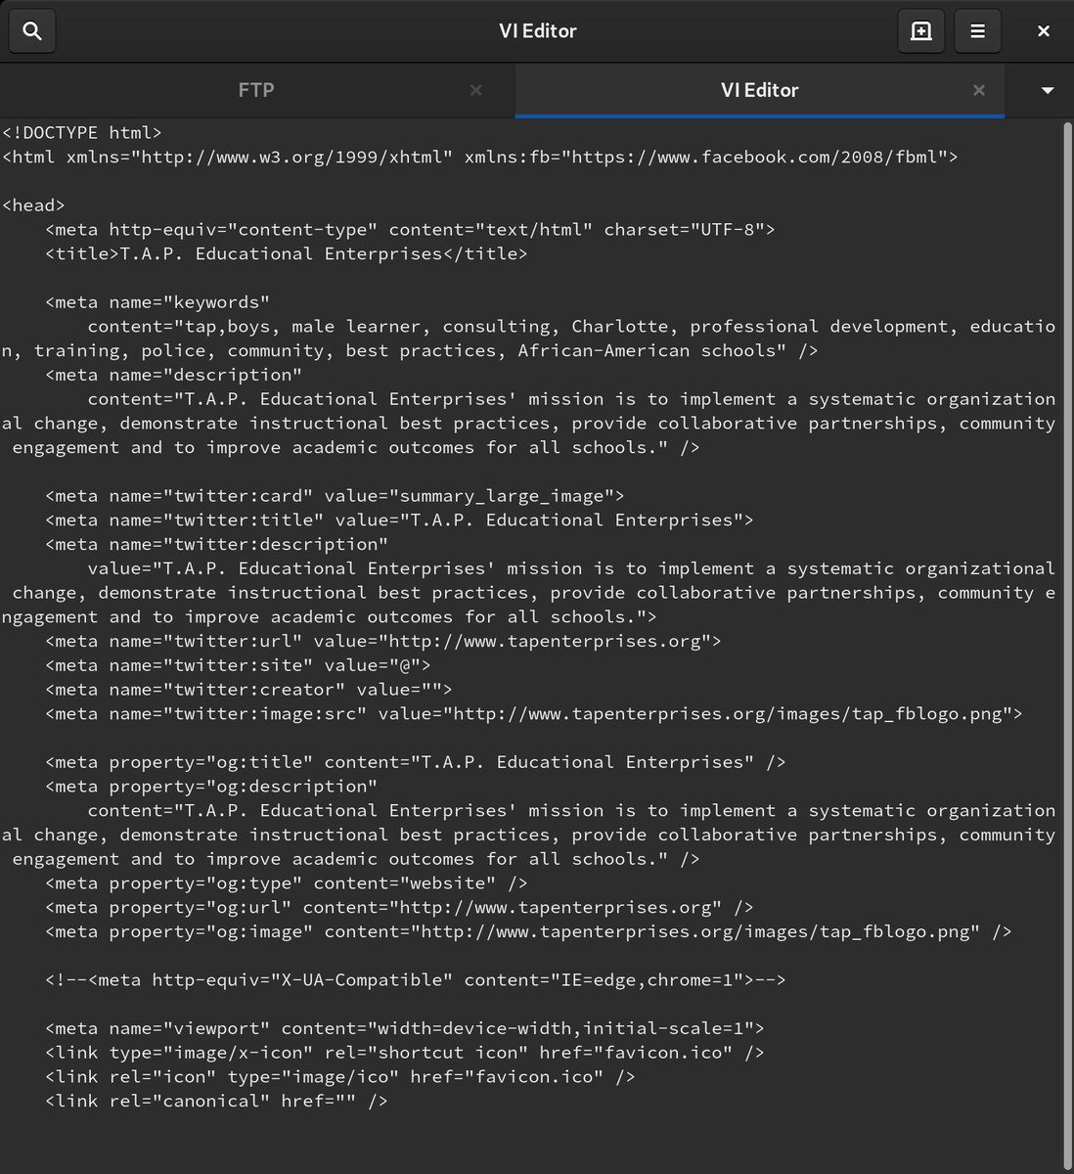
Task: Click the og:image meta line
Action: (x=528, y=931)
